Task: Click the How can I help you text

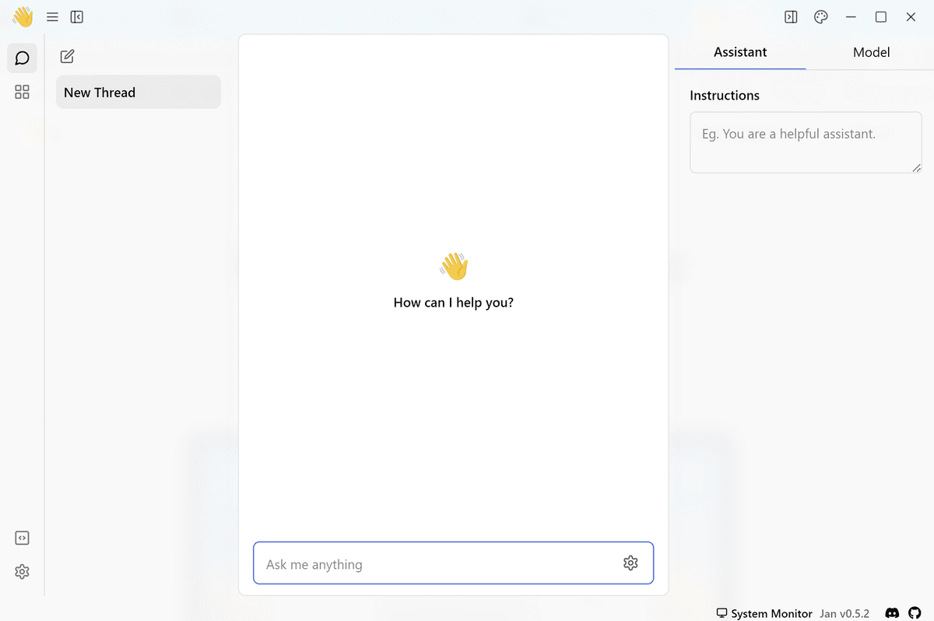Action: click(454, 303)
